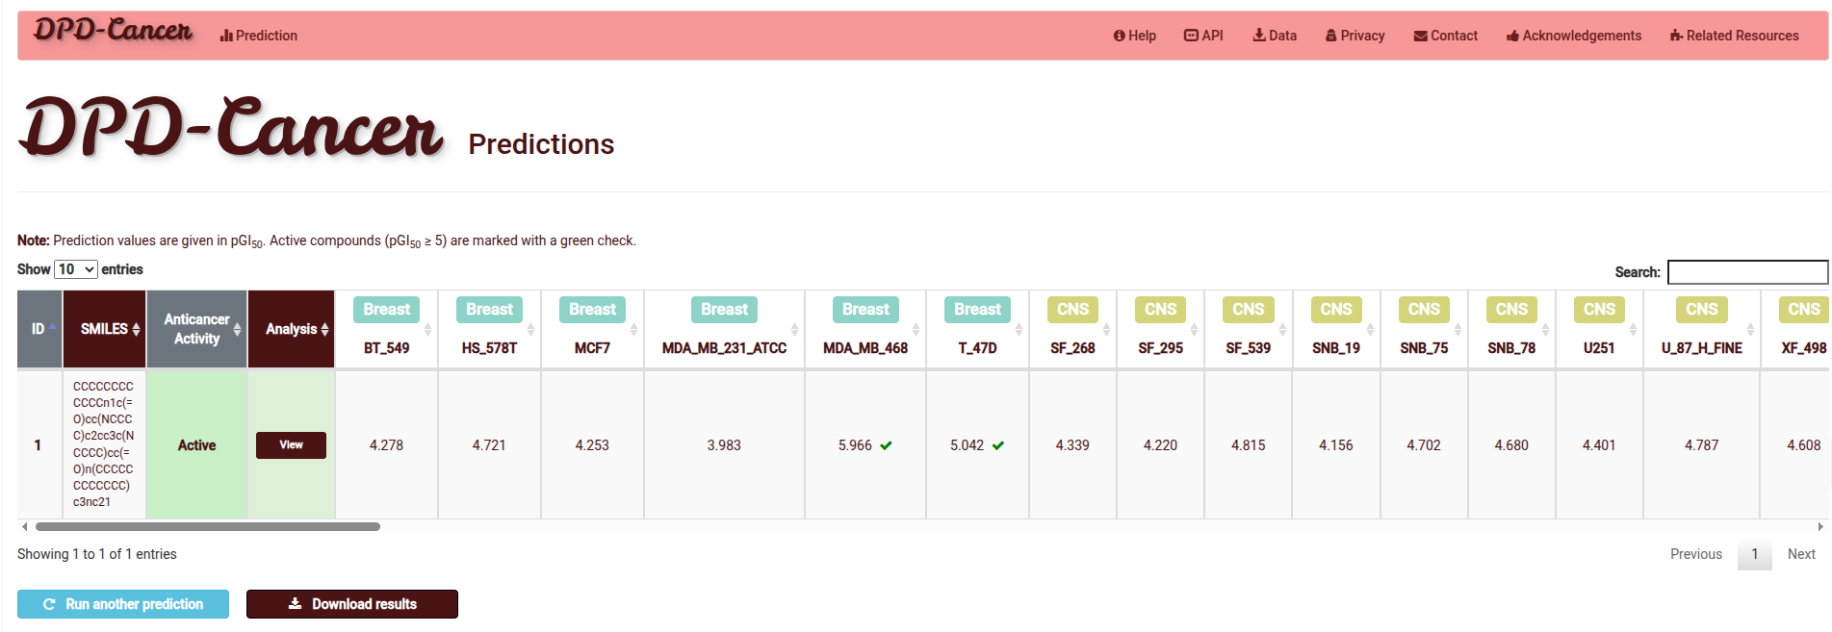The height and width of the screenshot is (632, 1832).
Task: Expand the Show entries dropdown
Action: pos(76,269)
